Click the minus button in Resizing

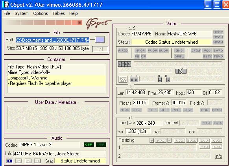tap(169, 140)
